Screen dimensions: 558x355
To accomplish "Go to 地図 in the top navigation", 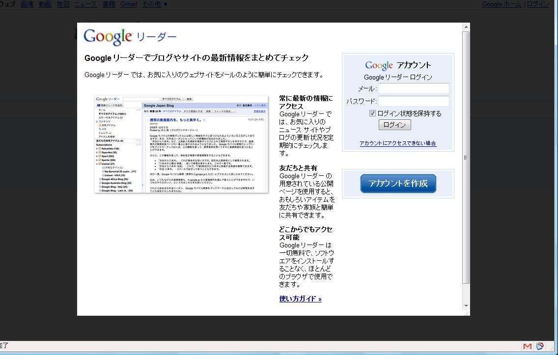I will coord(63,4).
